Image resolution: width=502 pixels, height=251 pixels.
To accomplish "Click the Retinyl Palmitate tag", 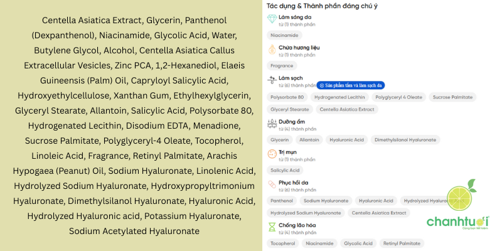I will pyautogui.click(x=402, y=243).
